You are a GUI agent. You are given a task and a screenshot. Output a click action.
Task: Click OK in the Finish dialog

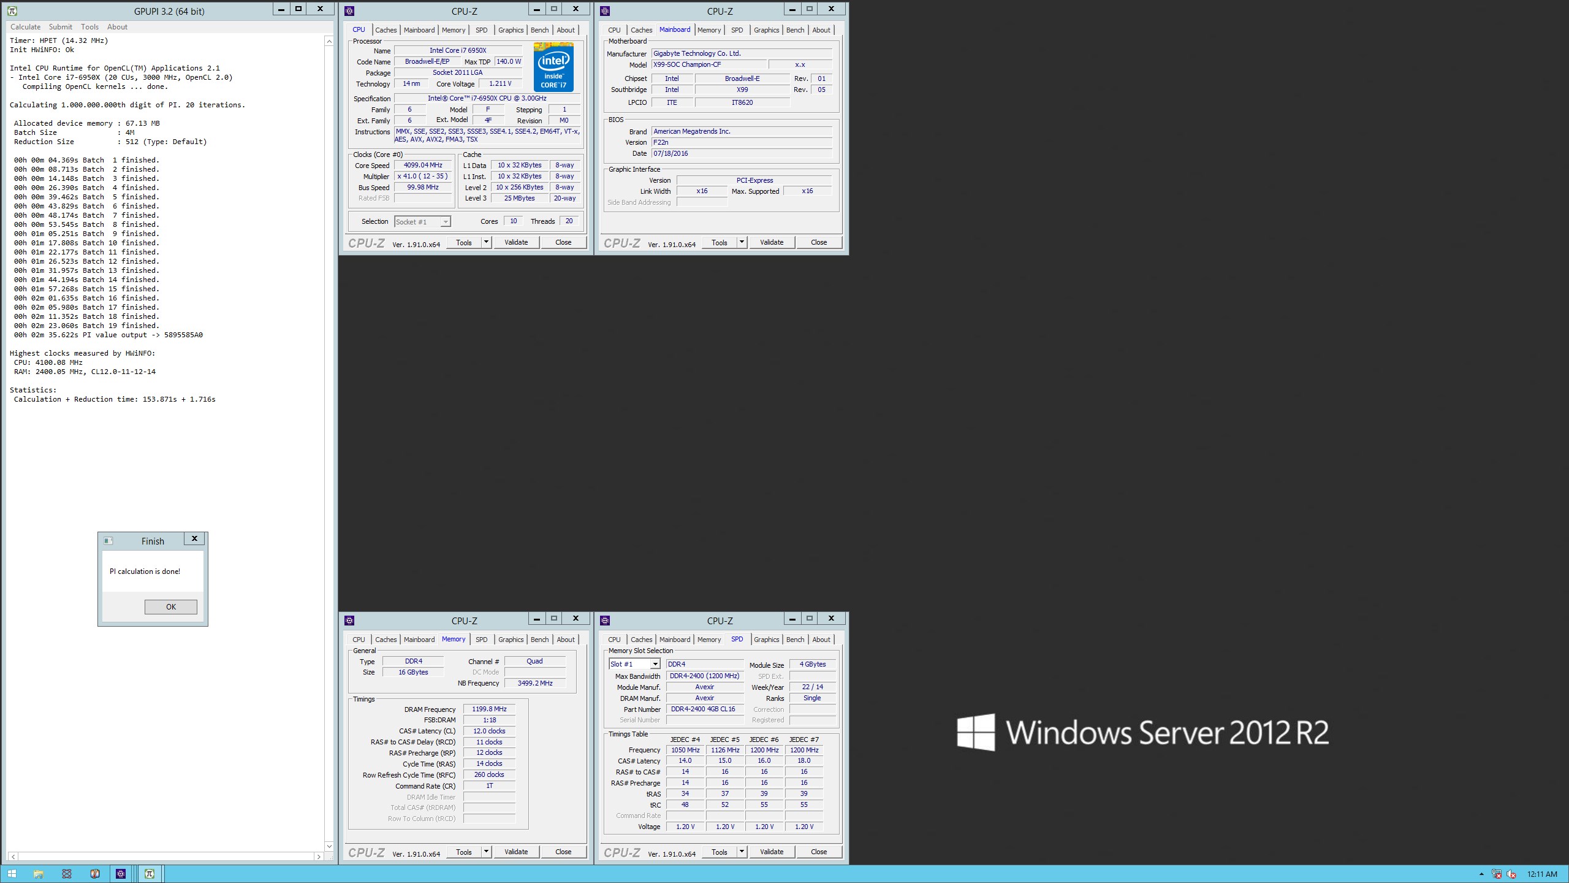click(171, 607)
